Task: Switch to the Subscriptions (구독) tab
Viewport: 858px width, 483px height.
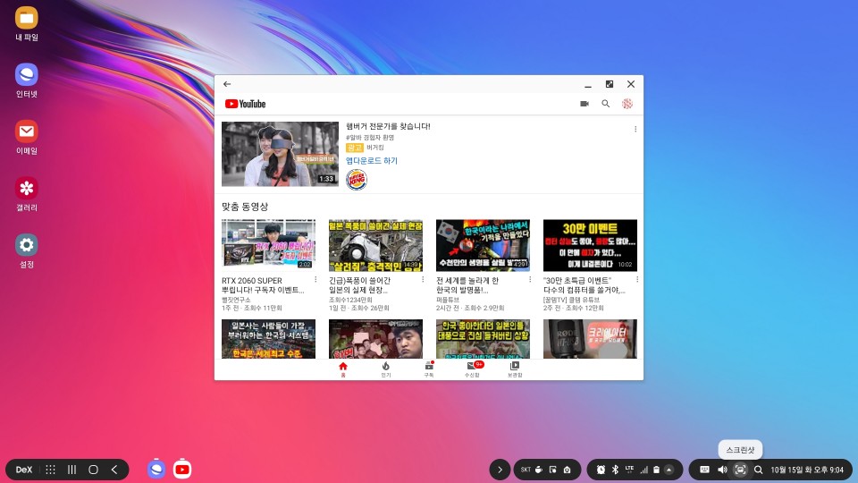Action: coord(429,369)
